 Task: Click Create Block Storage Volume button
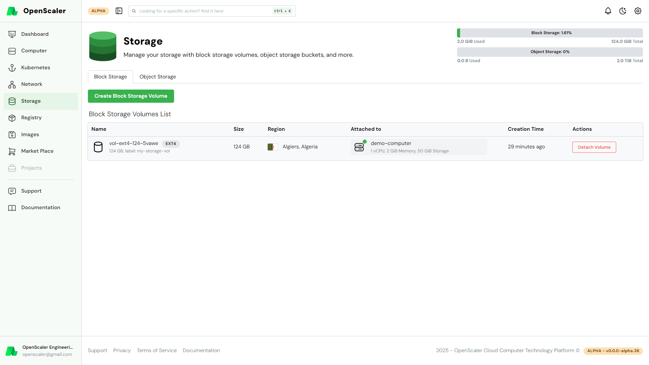coord(131,96)
